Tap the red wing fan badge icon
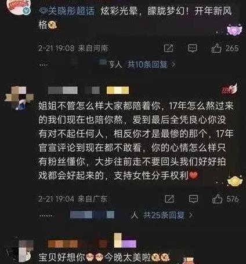The height and width of the screenshot is (264, 246). [230, 89]
